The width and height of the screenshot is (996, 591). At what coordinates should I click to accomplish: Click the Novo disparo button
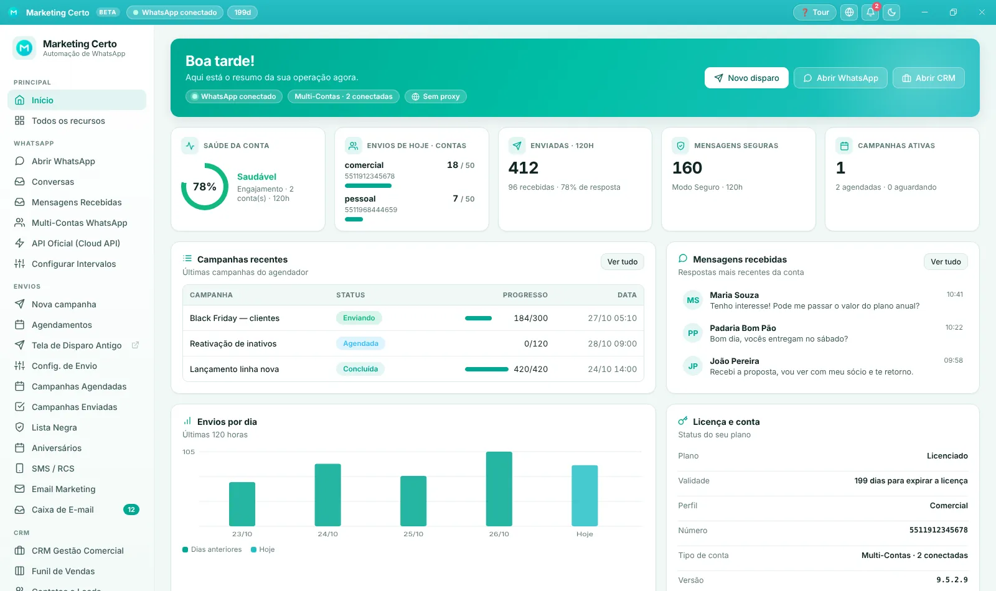tap(746, 78)
